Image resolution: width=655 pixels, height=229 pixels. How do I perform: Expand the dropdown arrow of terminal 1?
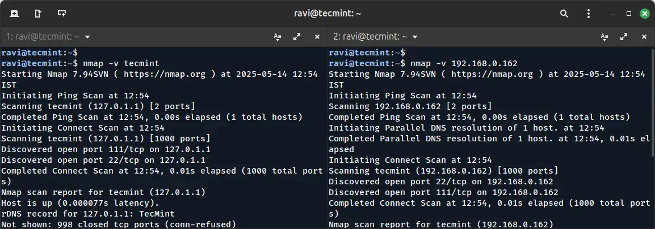[87, 37]
